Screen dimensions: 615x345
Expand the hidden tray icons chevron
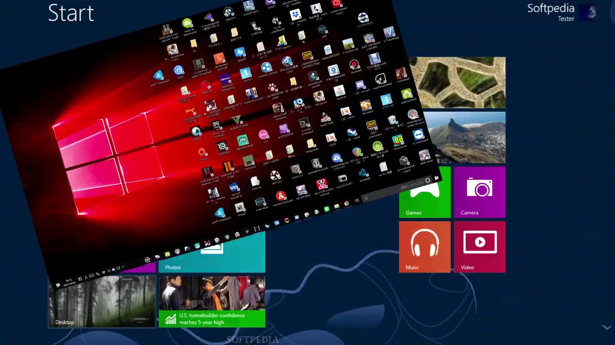123,267
